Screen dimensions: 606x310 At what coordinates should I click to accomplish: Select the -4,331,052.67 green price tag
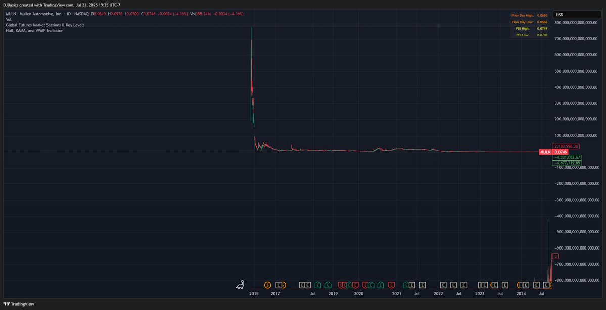point(567,158)
